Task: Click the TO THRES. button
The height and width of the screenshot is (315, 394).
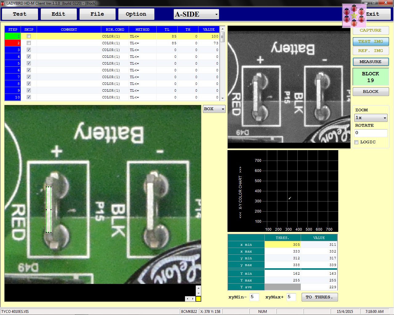Action: [320, 297]
